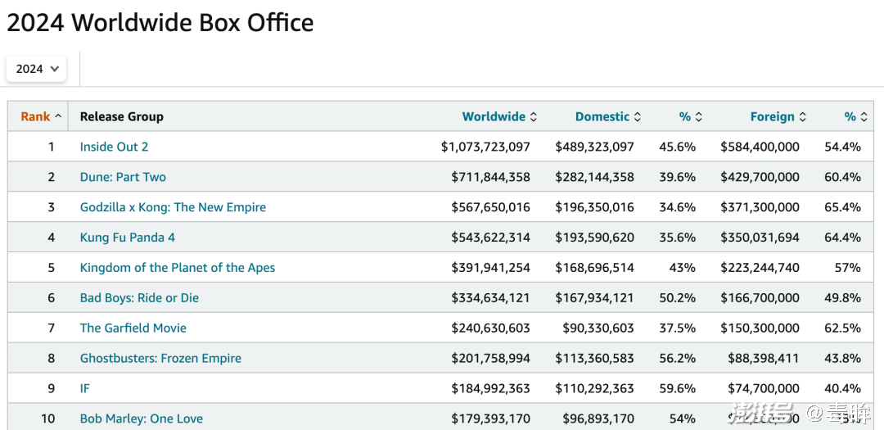Select the 2024 Worldwide Box Office heading
The image size is (884, 430).
coord(160,23)
